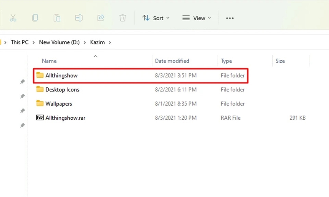This screenshot has width=329, height=197.
Task: Click the chevron after Kazim in breadcrumb
Action: click(110, 42)
